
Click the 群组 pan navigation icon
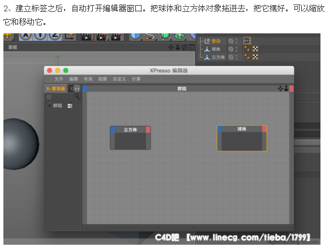coord(280,89)
